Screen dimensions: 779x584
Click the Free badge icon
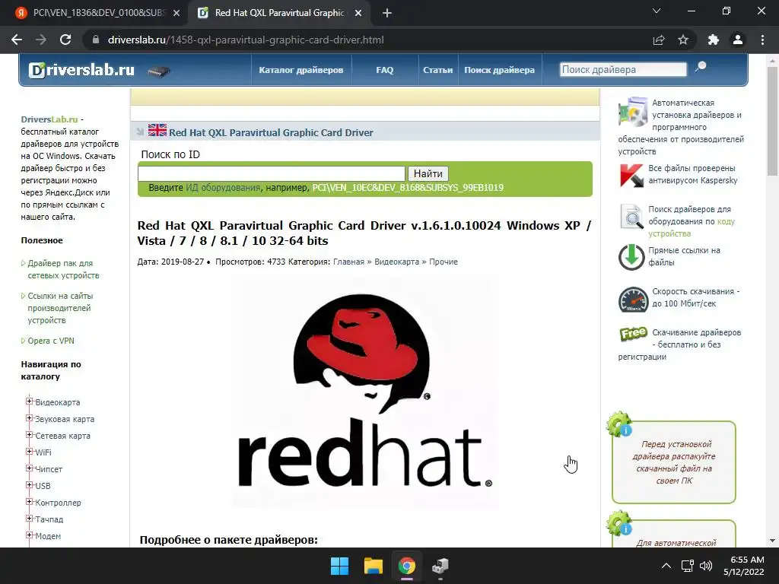click(x=634, y=334)
